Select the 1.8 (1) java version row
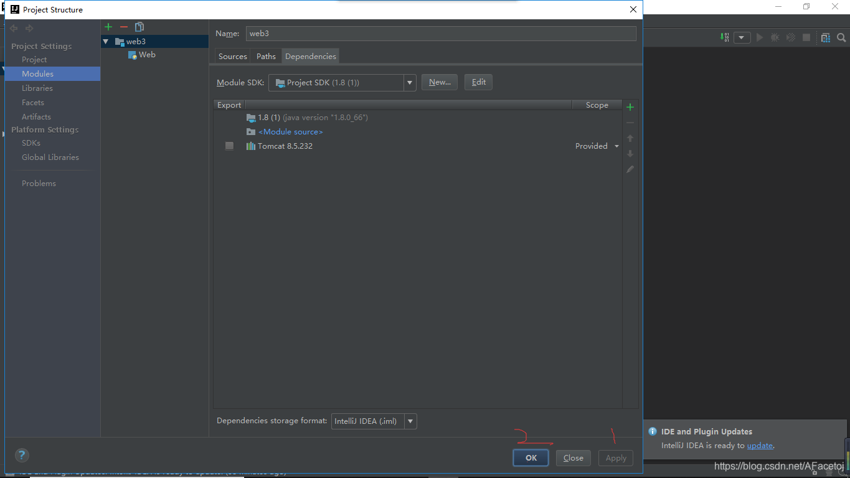Viewport: 850px width, 478px height. [418, 118]
